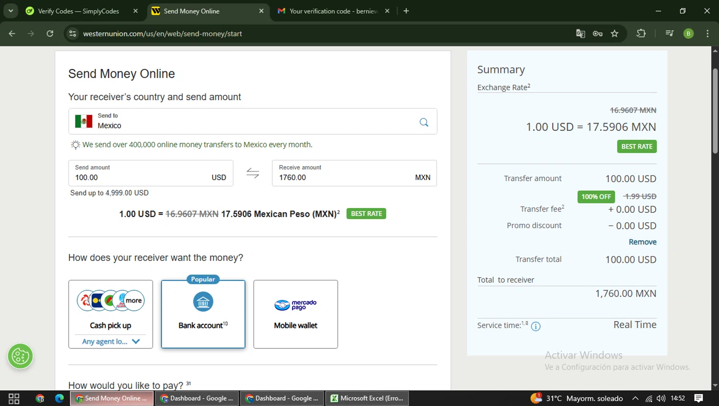Click the Mexico flag icon
Screen dimensions: 719x406
83,121
